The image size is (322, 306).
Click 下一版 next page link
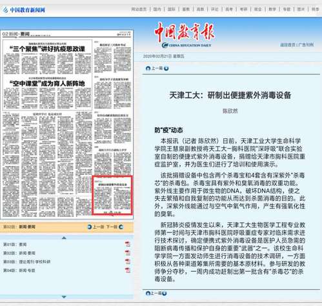(x=112, y=227)
